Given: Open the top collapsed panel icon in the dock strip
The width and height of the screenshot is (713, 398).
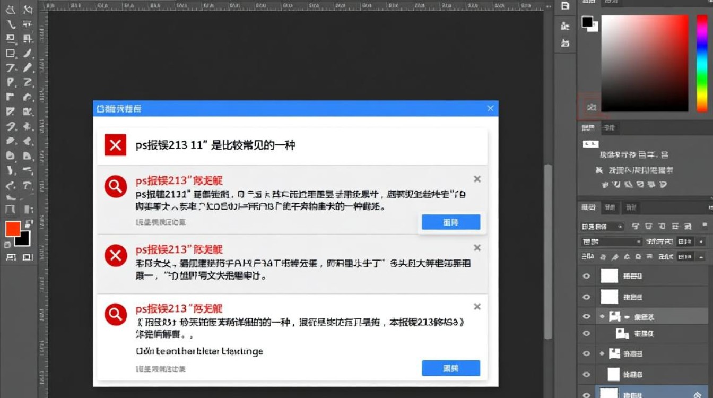Looking at the screenshot, I should coord(566,6).
